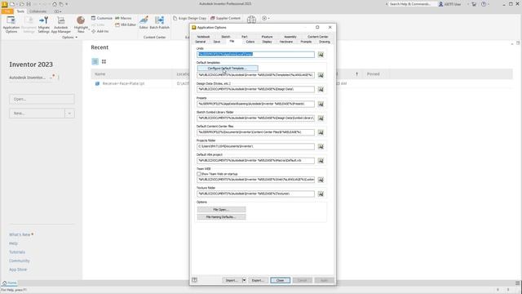Viewport: 522px width, 294px height.
Task: Switch to Home tab at bottom
Action: click(x=10, y=283)
